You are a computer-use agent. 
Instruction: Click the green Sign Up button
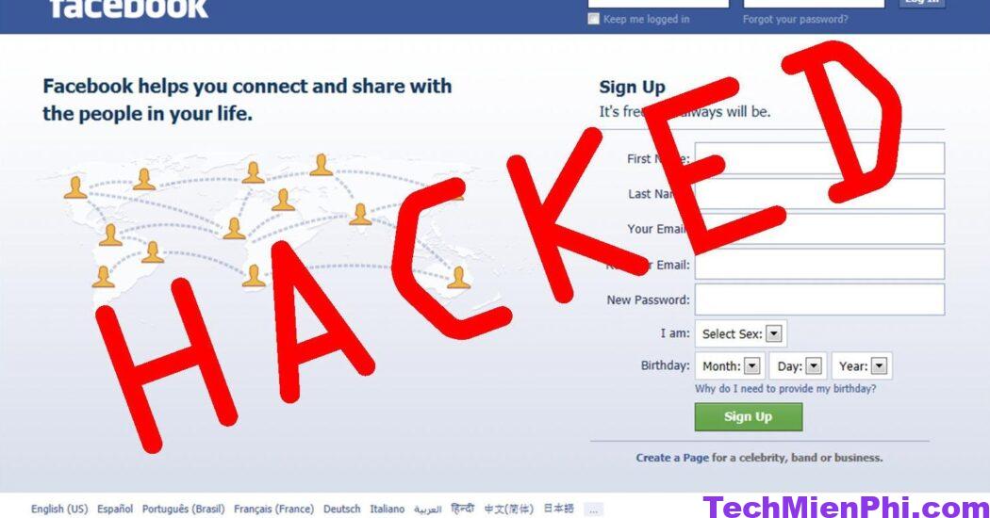749,416
